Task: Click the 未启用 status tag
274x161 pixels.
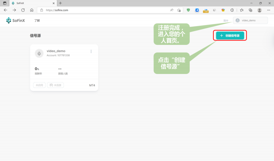Action: (39, 85)
